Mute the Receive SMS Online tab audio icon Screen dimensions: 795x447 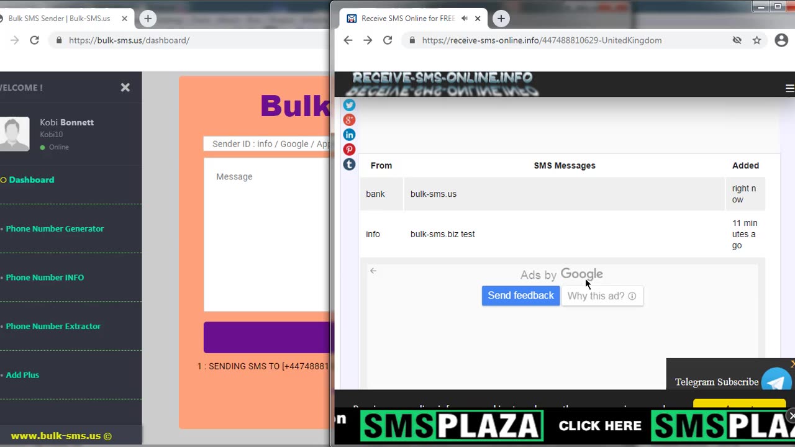pos(464,19)
